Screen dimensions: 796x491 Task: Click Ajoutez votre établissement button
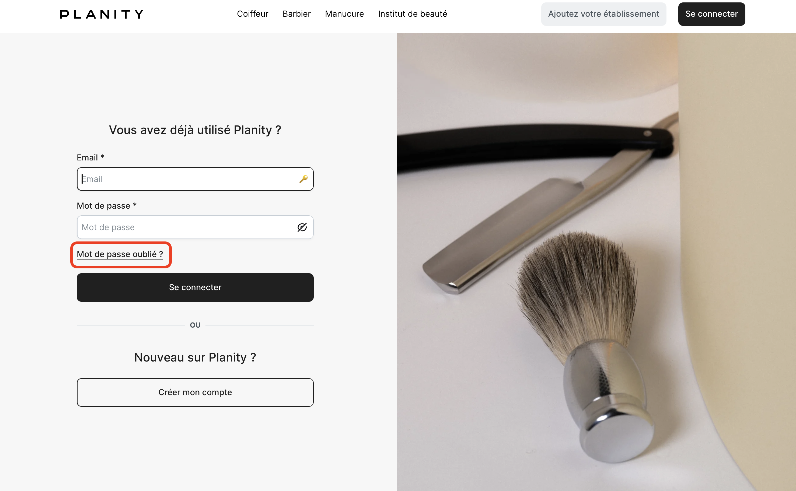pyautogui.click(x=603, y=14)
